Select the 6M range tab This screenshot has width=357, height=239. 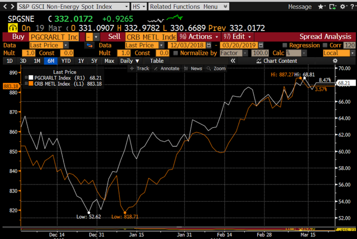tap(51, 61)
